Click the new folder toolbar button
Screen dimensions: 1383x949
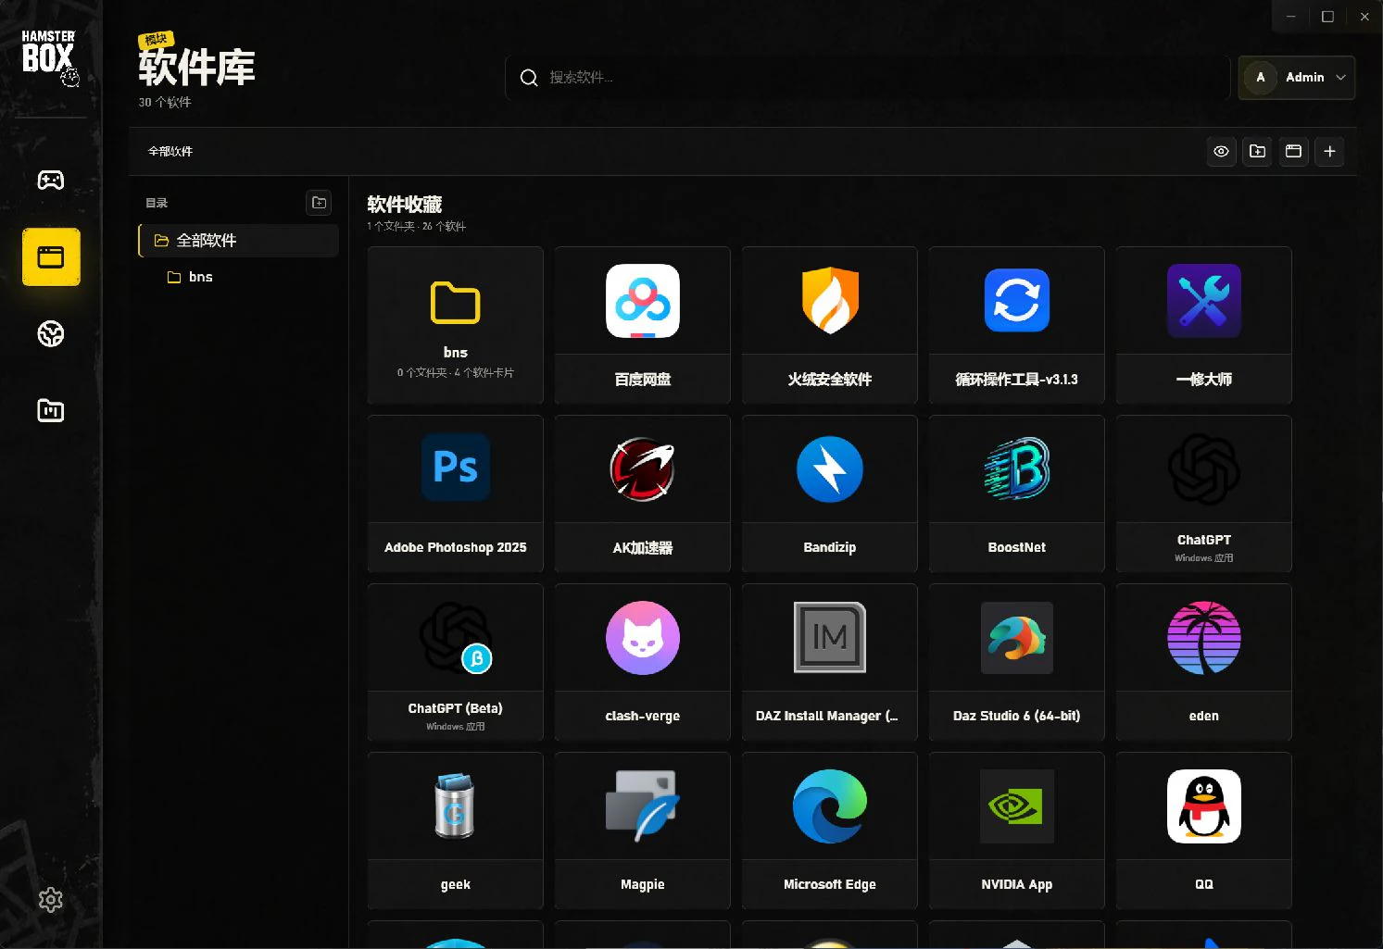(x=1257, y=151)
